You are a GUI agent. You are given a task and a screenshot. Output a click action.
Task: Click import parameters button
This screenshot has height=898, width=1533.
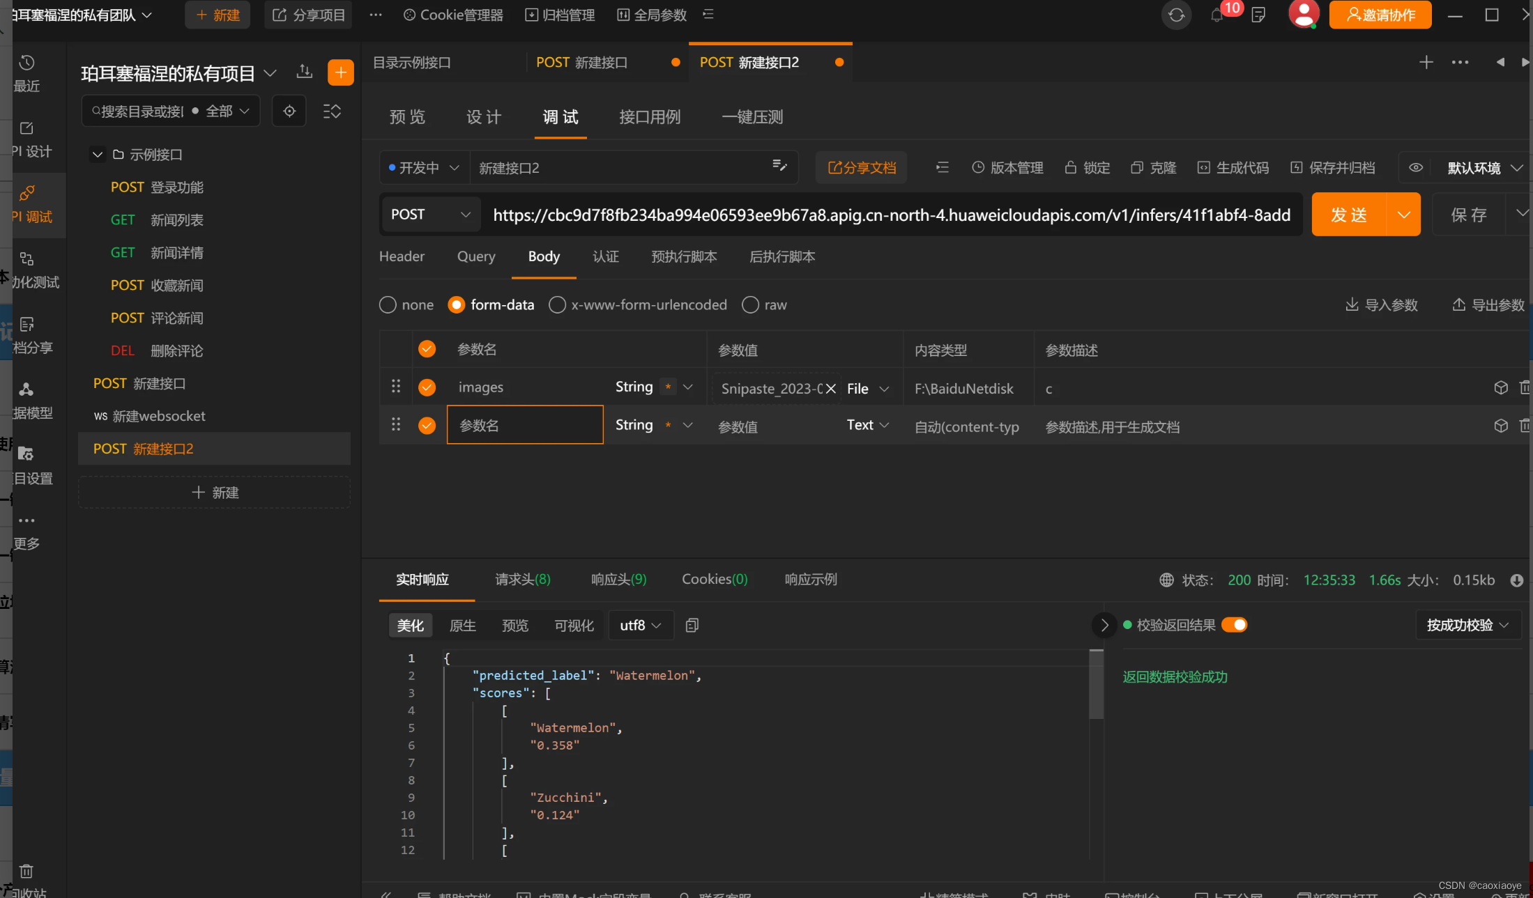[1381, 305]
